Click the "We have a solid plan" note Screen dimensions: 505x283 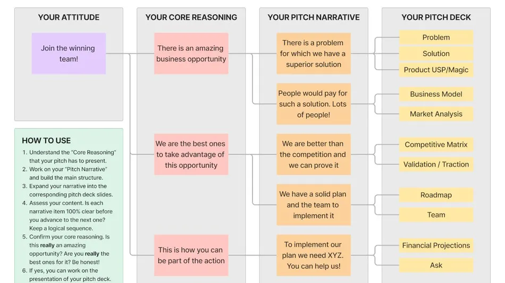(314, 205)
